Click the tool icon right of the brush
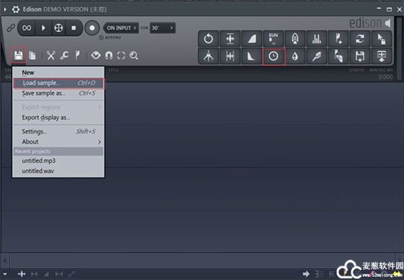Viewport: 404px width, 280px height. coord(338,56)
